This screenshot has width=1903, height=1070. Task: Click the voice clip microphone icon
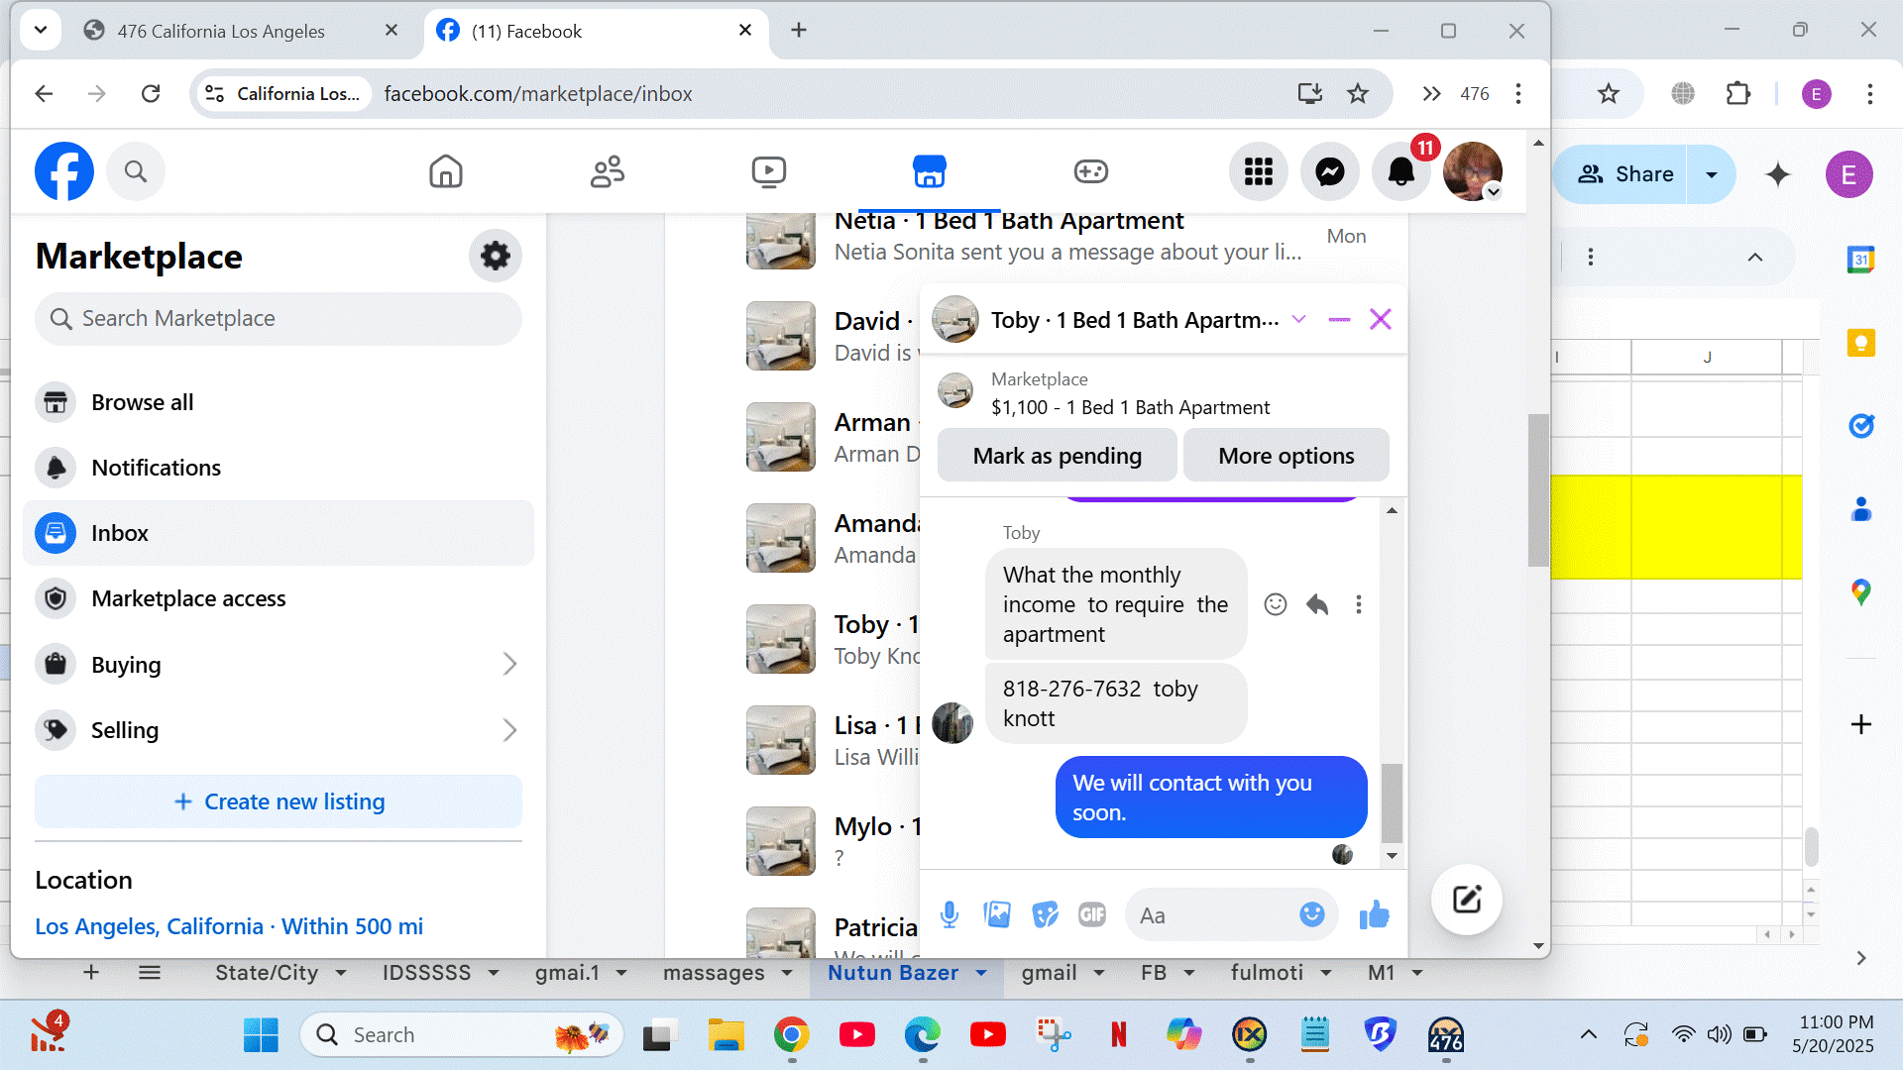[949, 914]
